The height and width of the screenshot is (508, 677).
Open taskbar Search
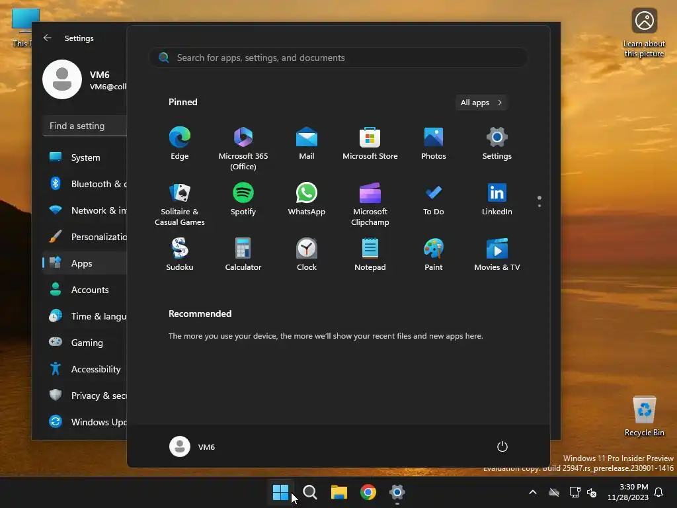click(x=309, y=492)
